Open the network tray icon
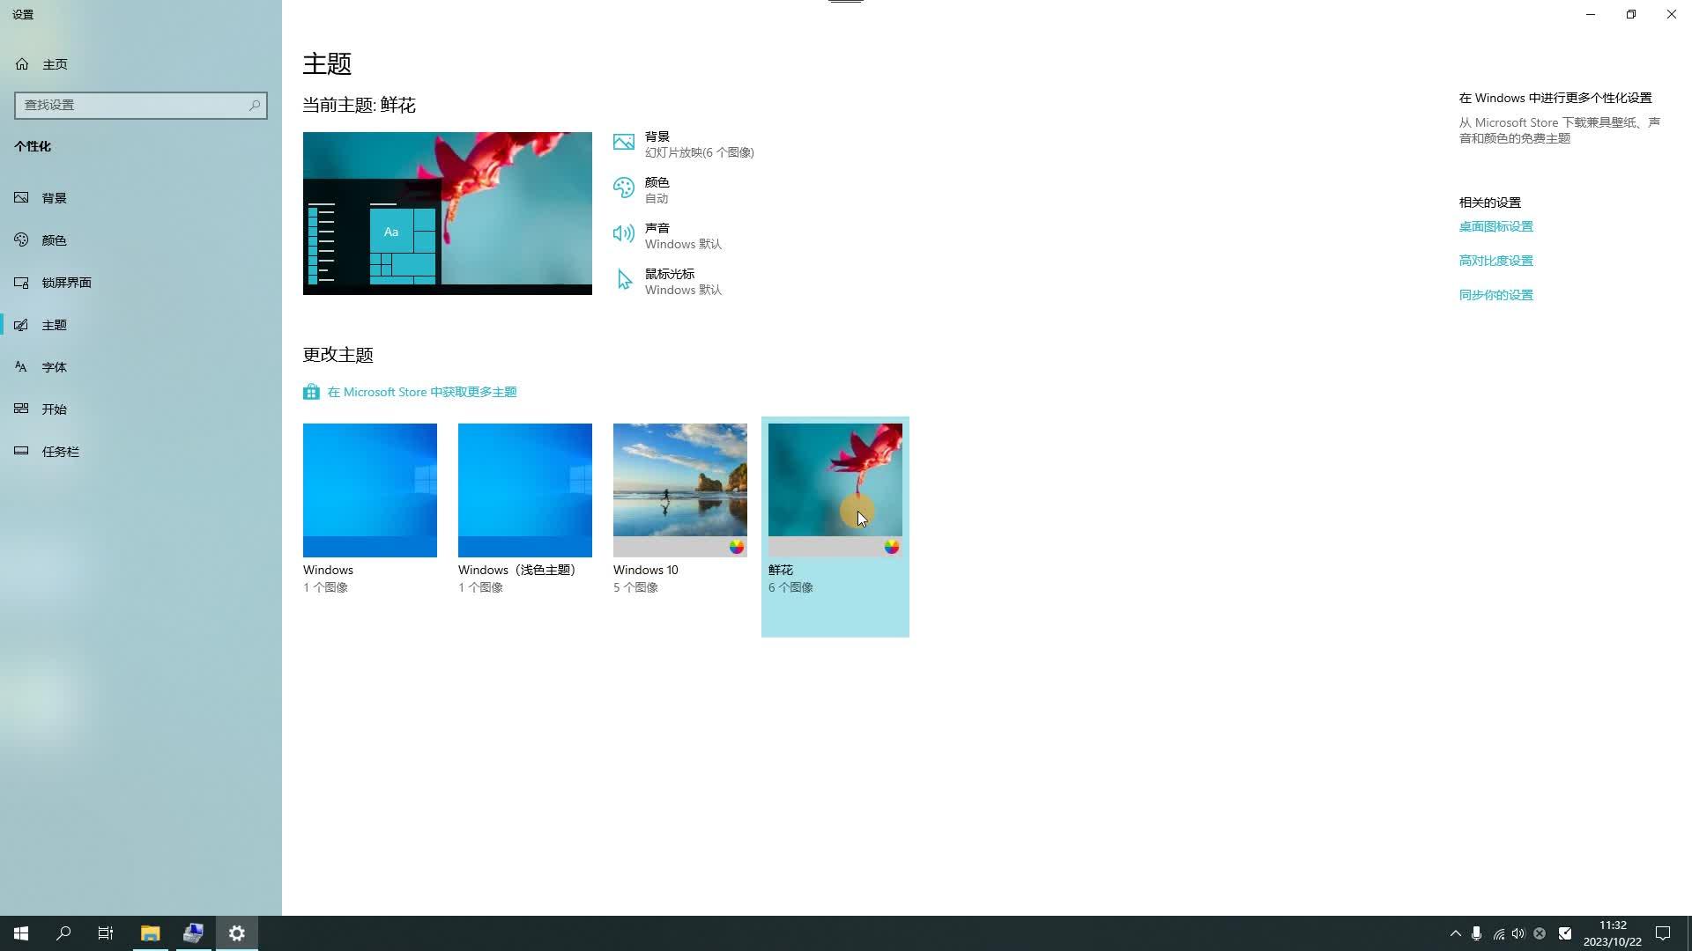Image resolution: width=1692 pixels, height=951 pixels. pos(1498,933)
